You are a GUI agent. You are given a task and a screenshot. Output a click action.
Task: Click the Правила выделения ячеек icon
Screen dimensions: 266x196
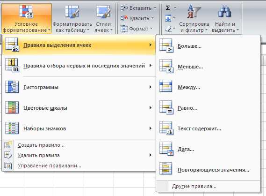12,45
